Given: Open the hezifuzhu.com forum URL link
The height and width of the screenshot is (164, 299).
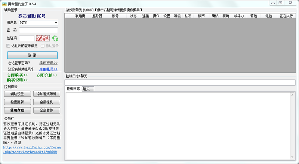Looking at the screenshot, I should click(32, 149).
